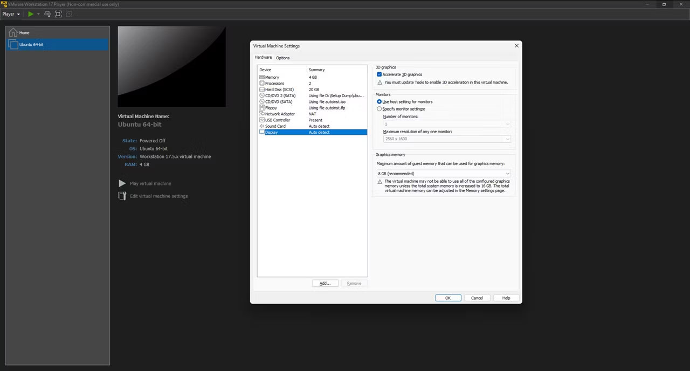Click the Sound Card summary Auto detect
This screenshot has width=690, height=371.
click(319, 126)
